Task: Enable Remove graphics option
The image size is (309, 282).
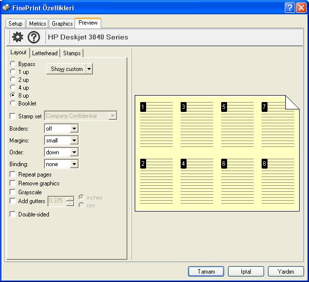Action: (13, 183)
